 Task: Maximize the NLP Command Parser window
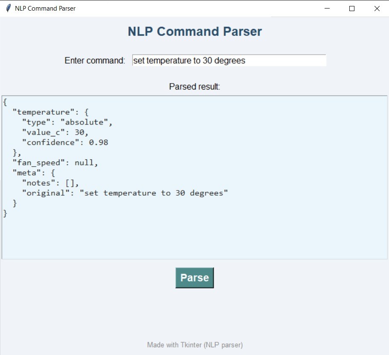click(x=352, y=9)
